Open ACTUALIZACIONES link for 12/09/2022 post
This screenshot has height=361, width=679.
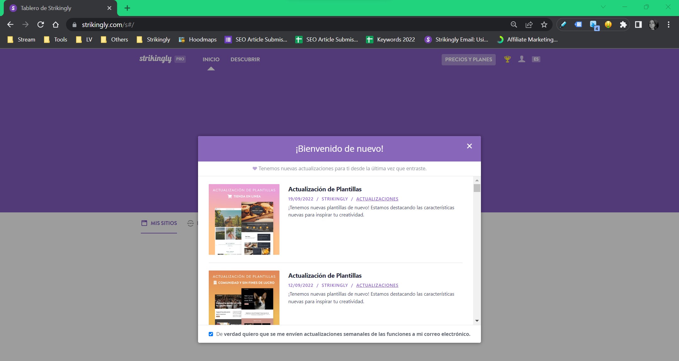point(377,285)
